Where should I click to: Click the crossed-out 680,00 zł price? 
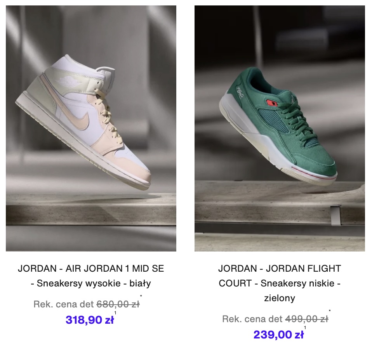click(118, 304)
